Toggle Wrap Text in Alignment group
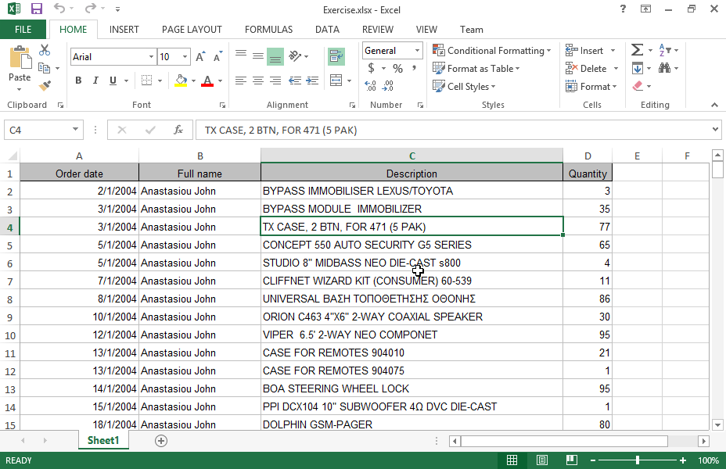The height and width of the screenshot is (469, 726). pyautogui.click(x=336, y=56)
